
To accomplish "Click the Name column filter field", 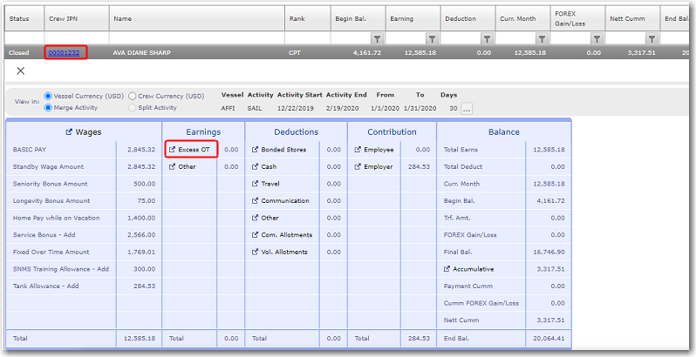I will point(196,39).
